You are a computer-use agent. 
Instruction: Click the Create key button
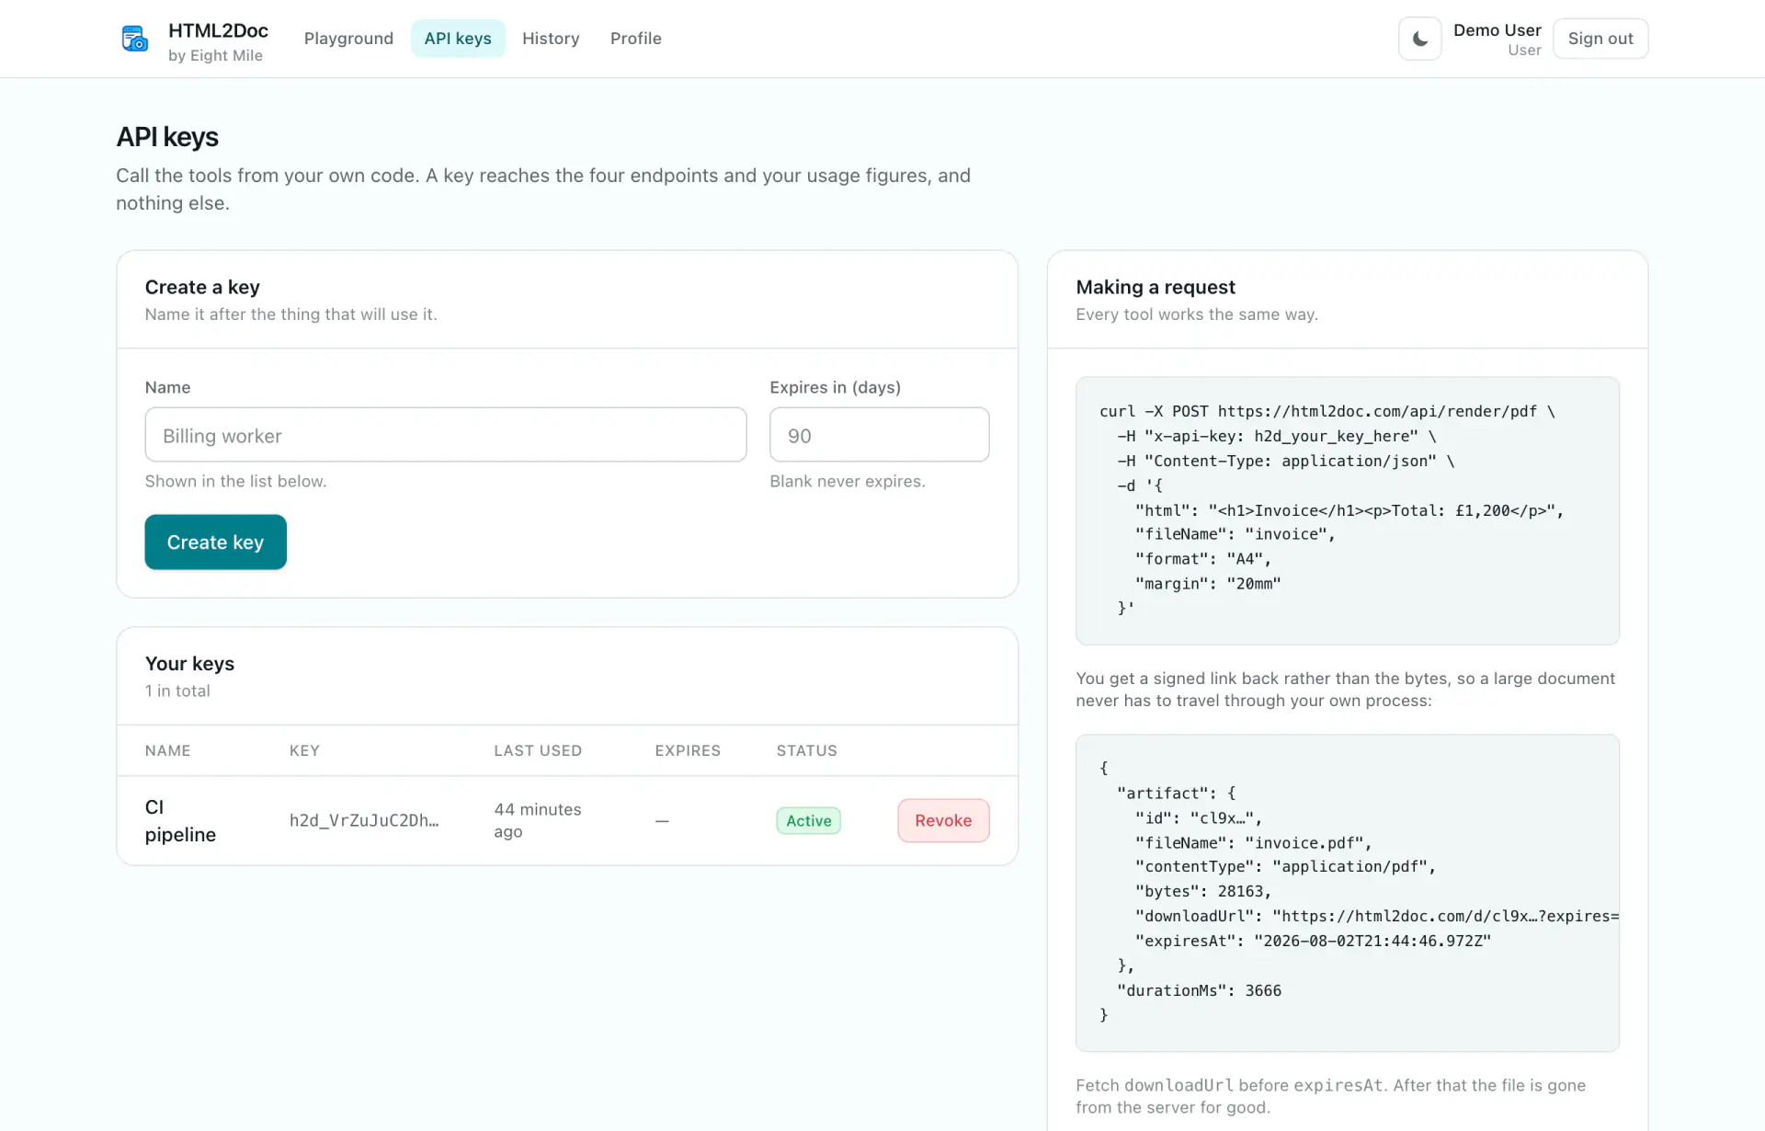216,542
